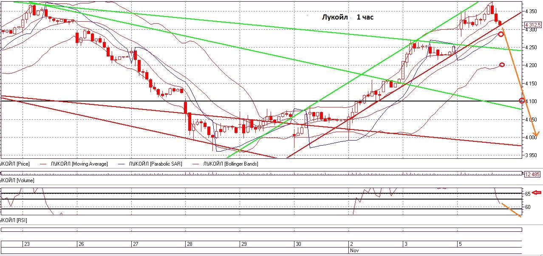
Task: Click the date label 29 on the time axis
Action: [244, 244]
